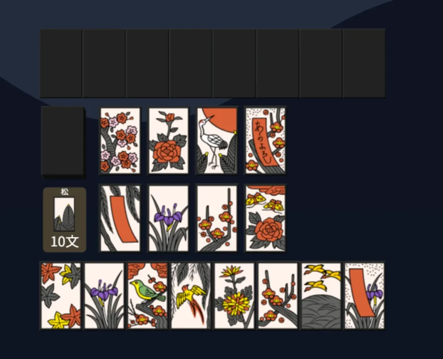
Task: Play the bush warbler plum card from hand
Action: pyautogui.click(x=148, y=296)
